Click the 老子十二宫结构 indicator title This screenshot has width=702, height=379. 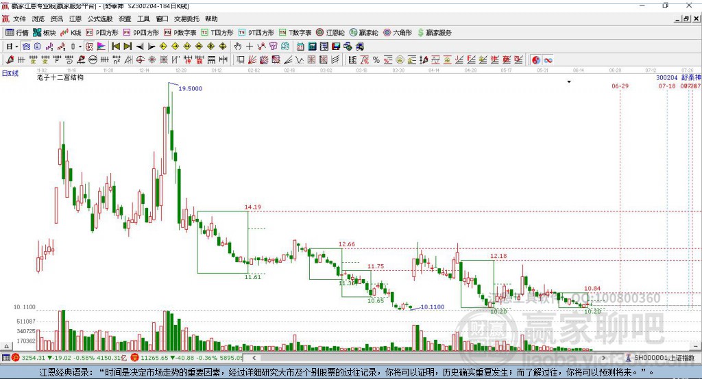tap(60, 77)
